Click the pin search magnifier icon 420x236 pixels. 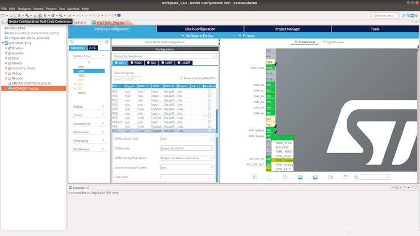pos(356,177)
